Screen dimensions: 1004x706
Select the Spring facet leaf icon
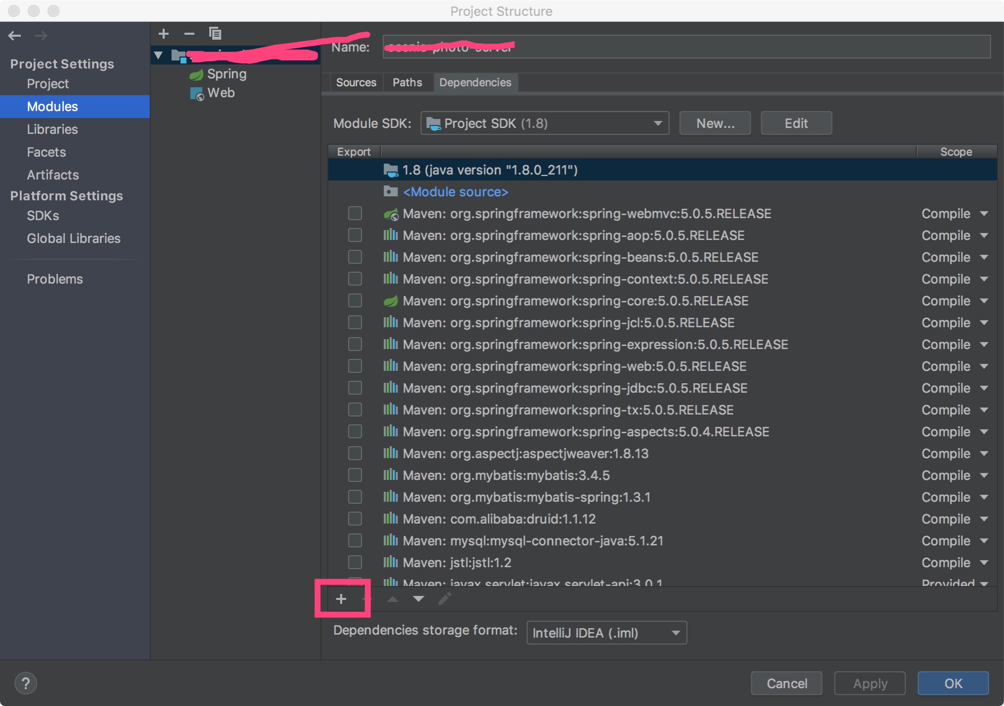pos(196,74)
